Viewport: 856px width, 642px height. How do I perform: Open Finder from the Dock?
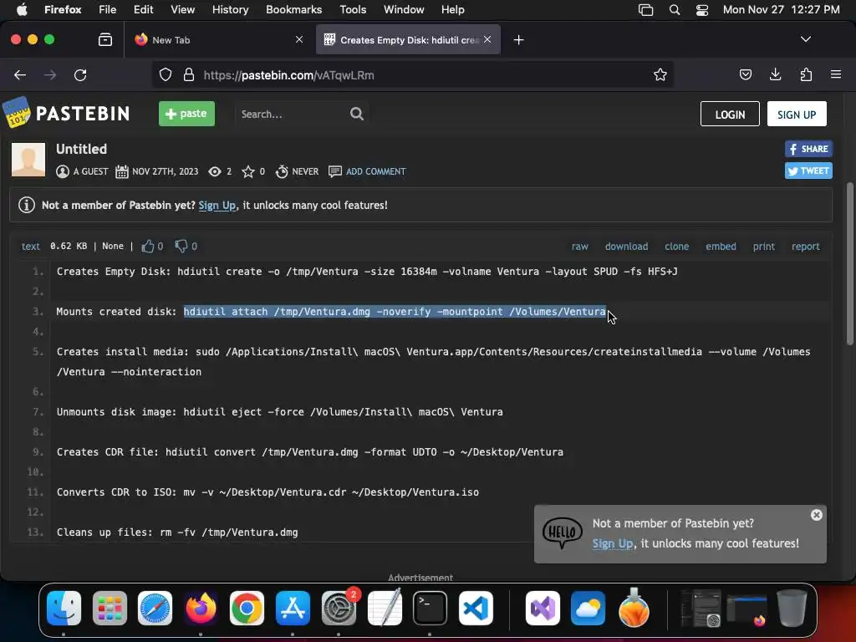(64, 608)
